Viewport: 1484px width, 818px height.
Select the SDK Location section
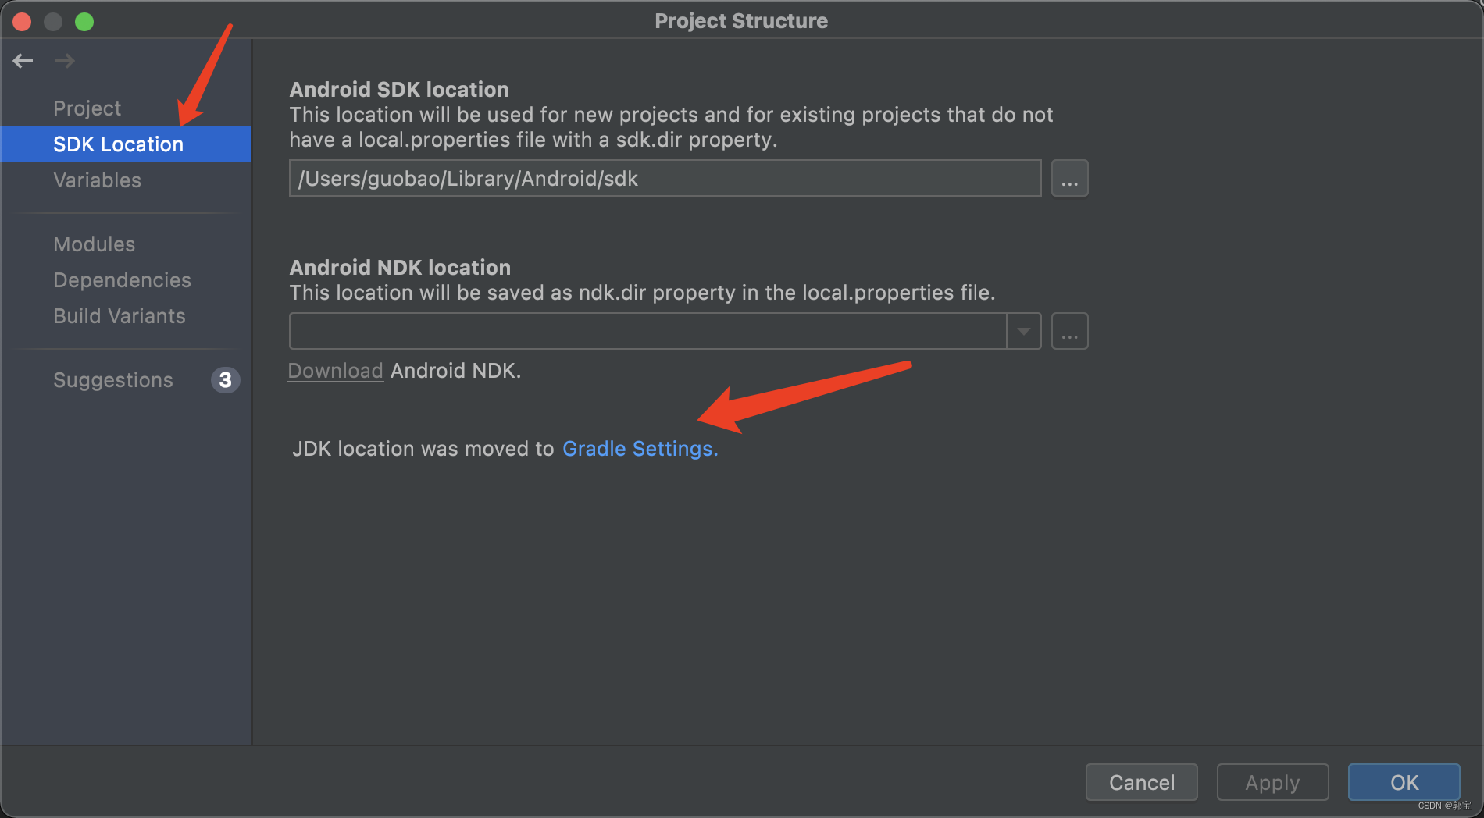(x=118, y=144)
